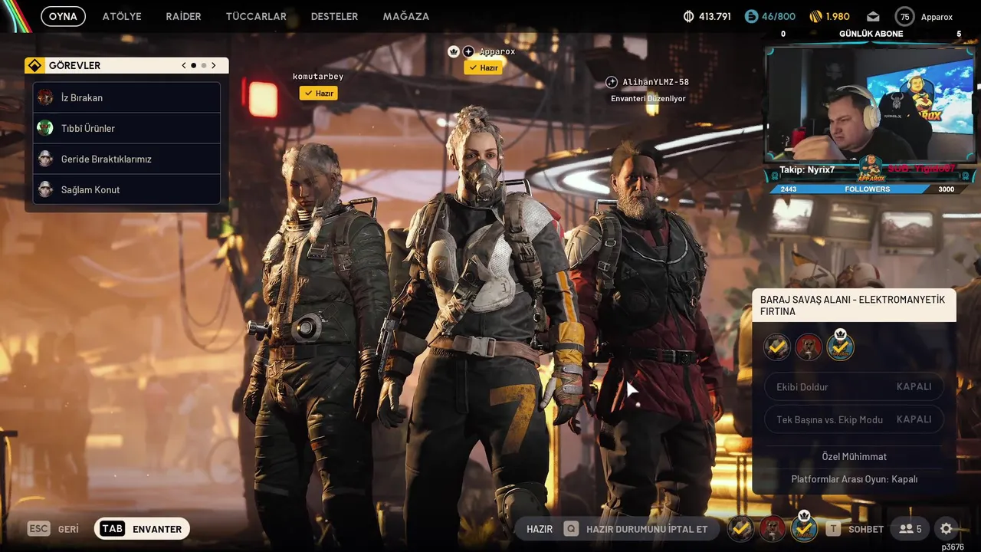Click the platform icon beside Apparox name
Viewport: 981px width, 552px height.
468,51
